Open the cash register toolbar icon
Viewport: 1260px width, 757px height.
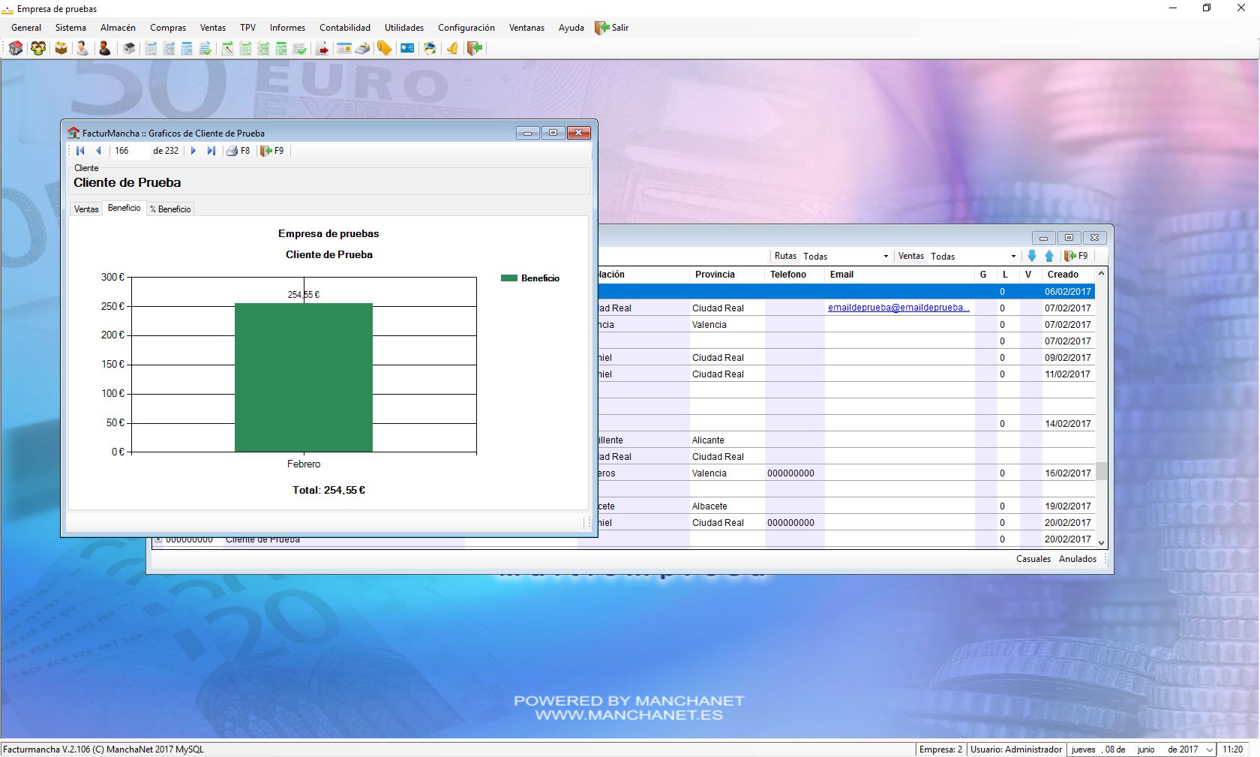coord(362,49)
